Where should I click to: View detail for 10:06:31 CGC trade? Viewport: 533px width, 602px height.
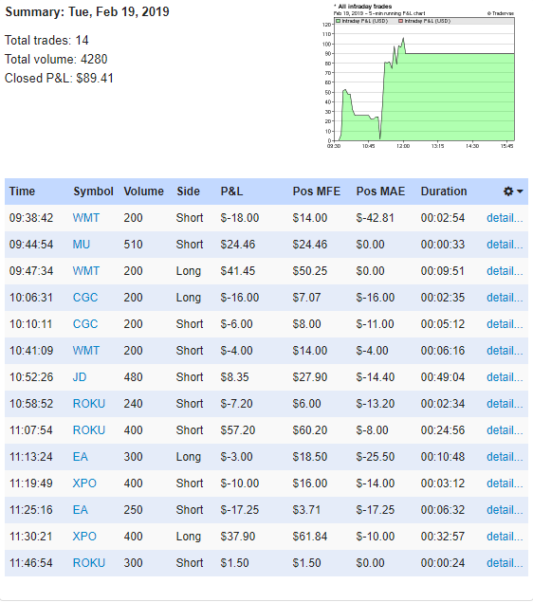[505, 297]
